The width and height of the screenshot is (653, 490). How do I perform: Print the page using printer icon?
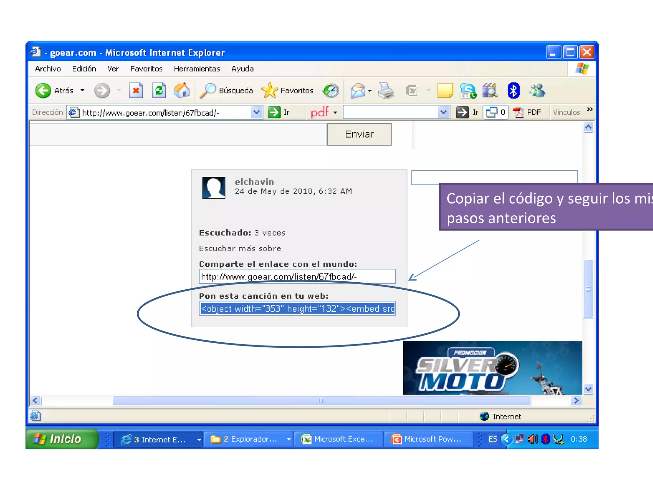[386, 91]
